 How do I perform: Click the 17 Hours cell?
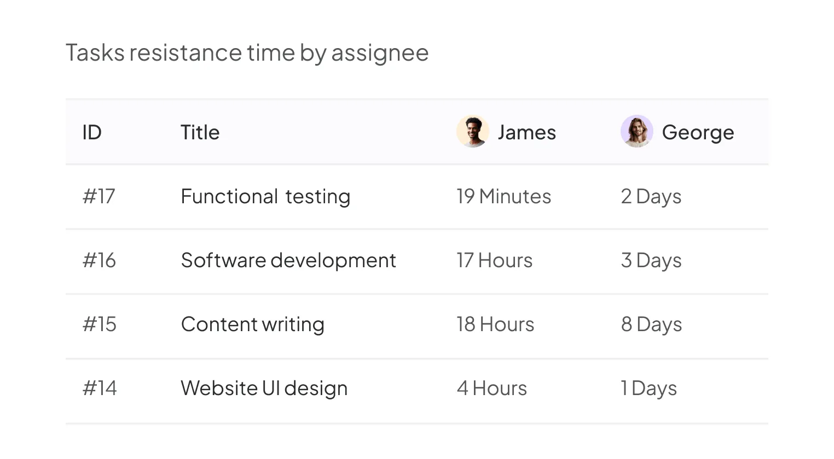(x=494, y=260)
